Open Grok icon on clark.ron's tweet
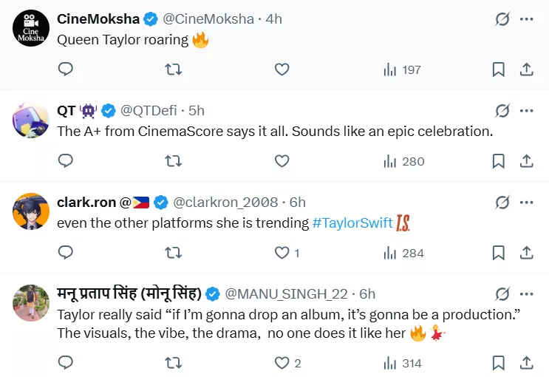Viewport: 549px width, 377px height. [502, 203]
